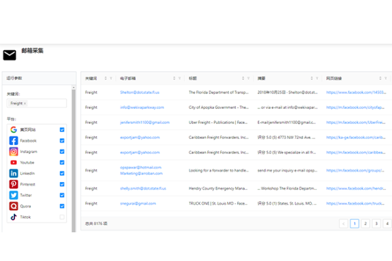This screenshot has width=392, height=261.
Task: Click the Facebook platform icon
Action: [14, 140]
